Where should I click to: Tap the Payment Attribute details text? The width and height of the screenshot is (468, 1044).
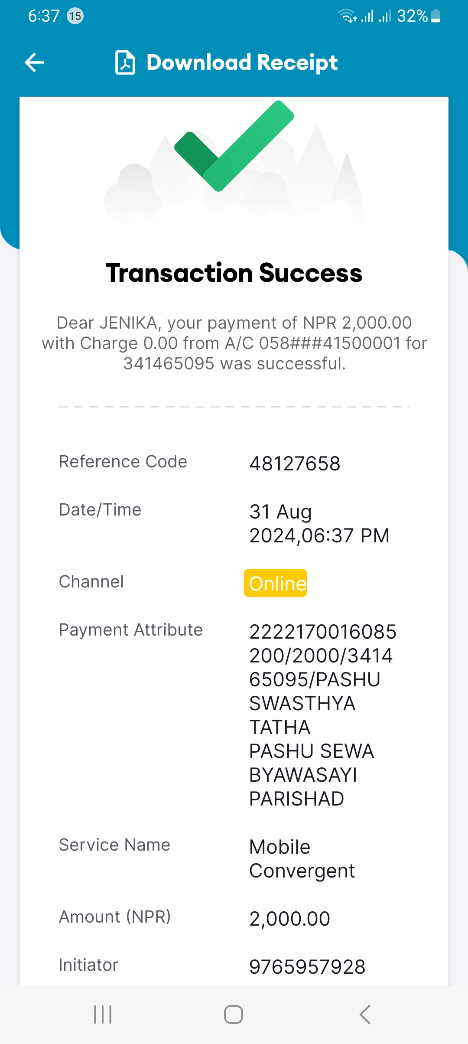[x=323, y=715]
